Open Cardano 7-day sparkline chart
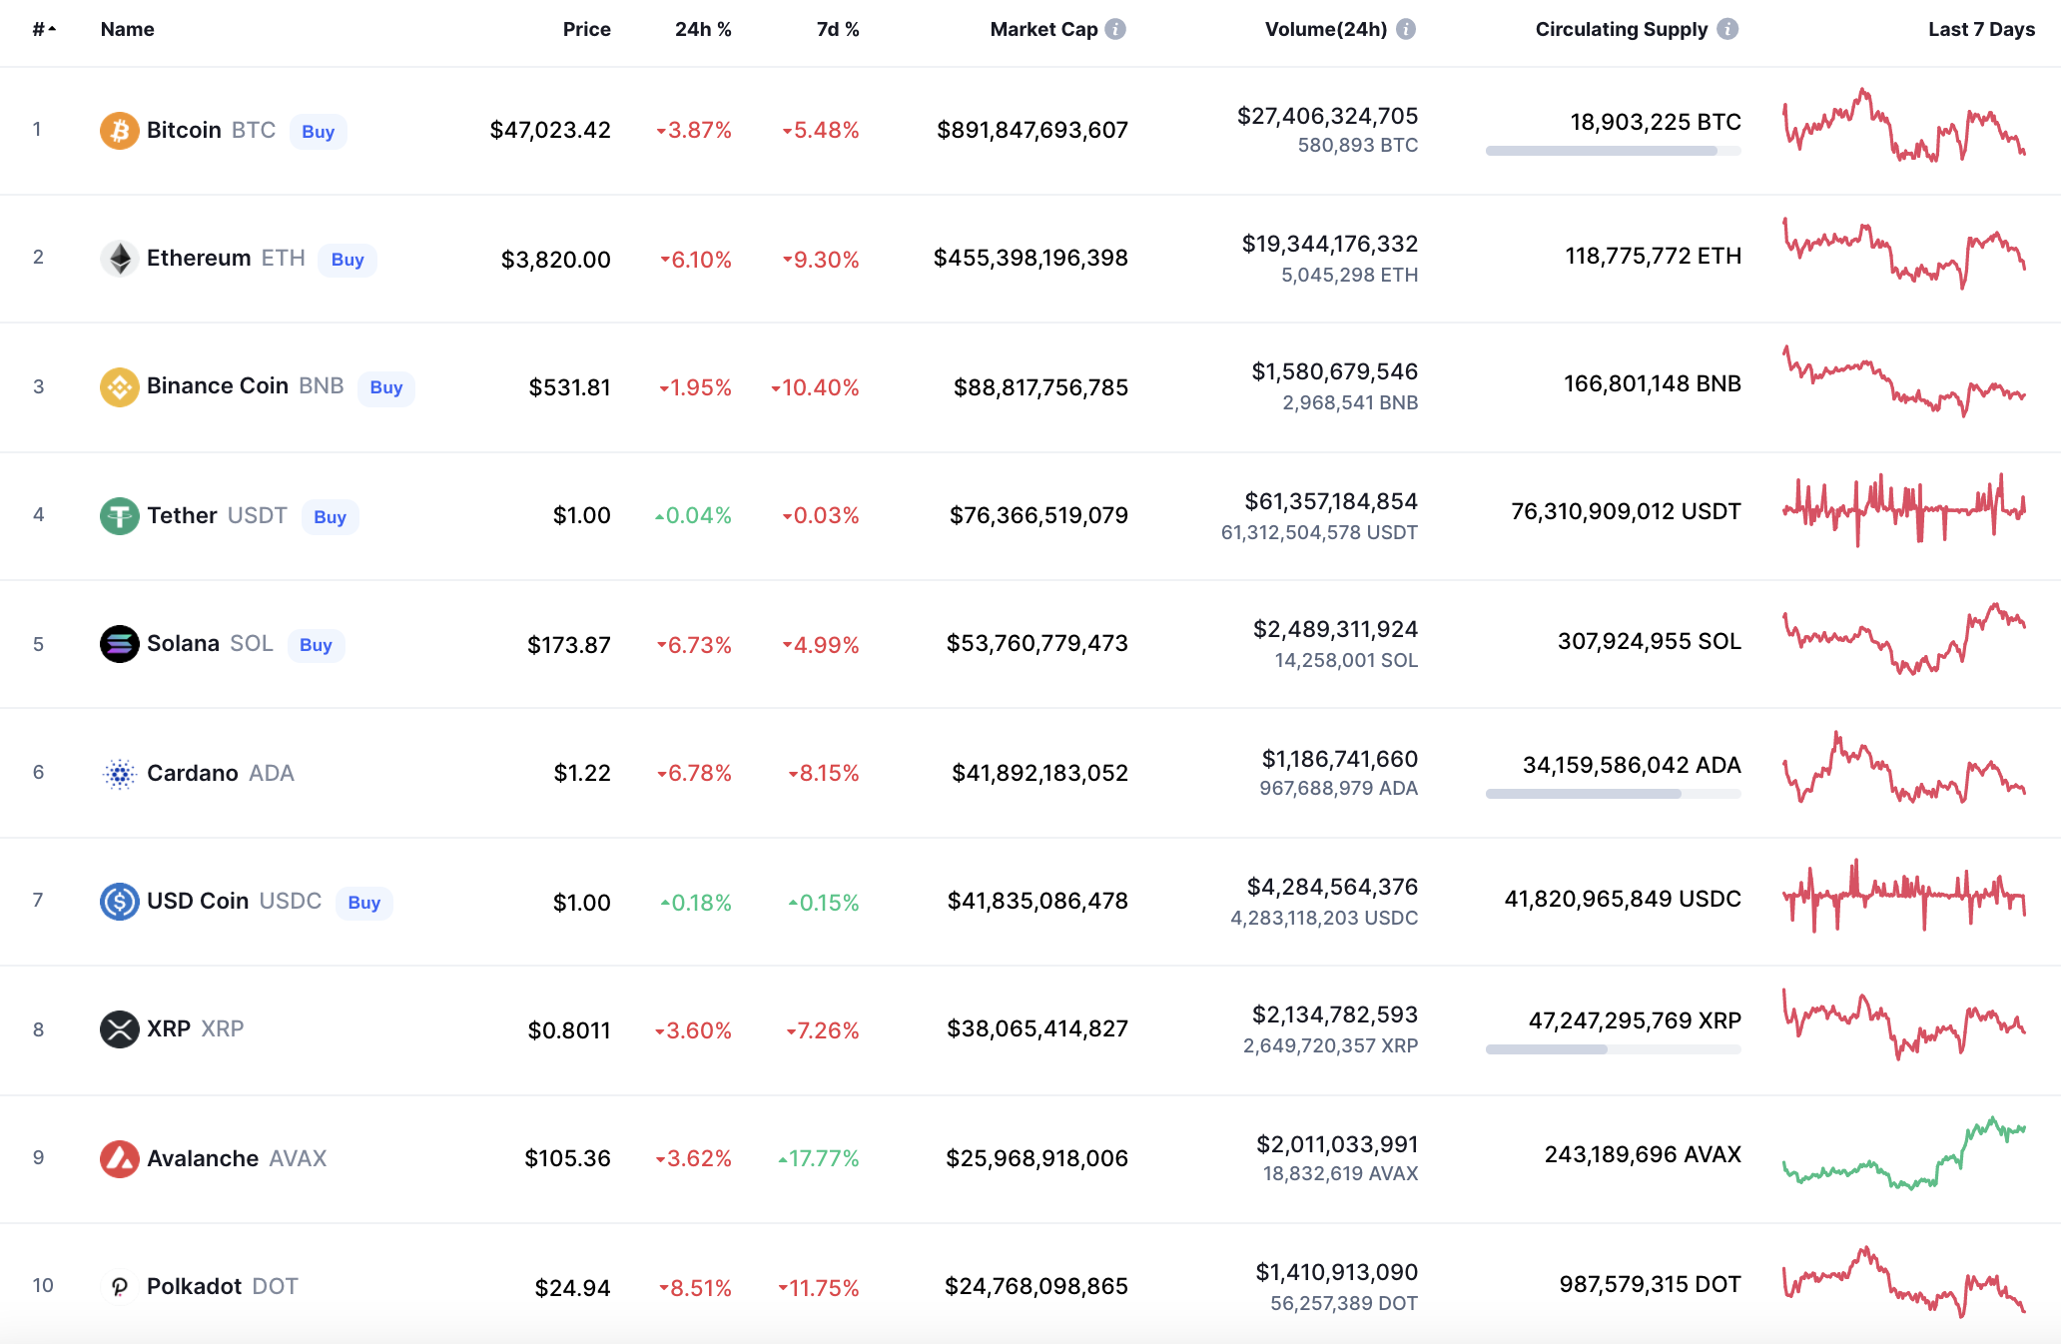This screenshot has height=1344, width=2061. tap(1904, 767)
